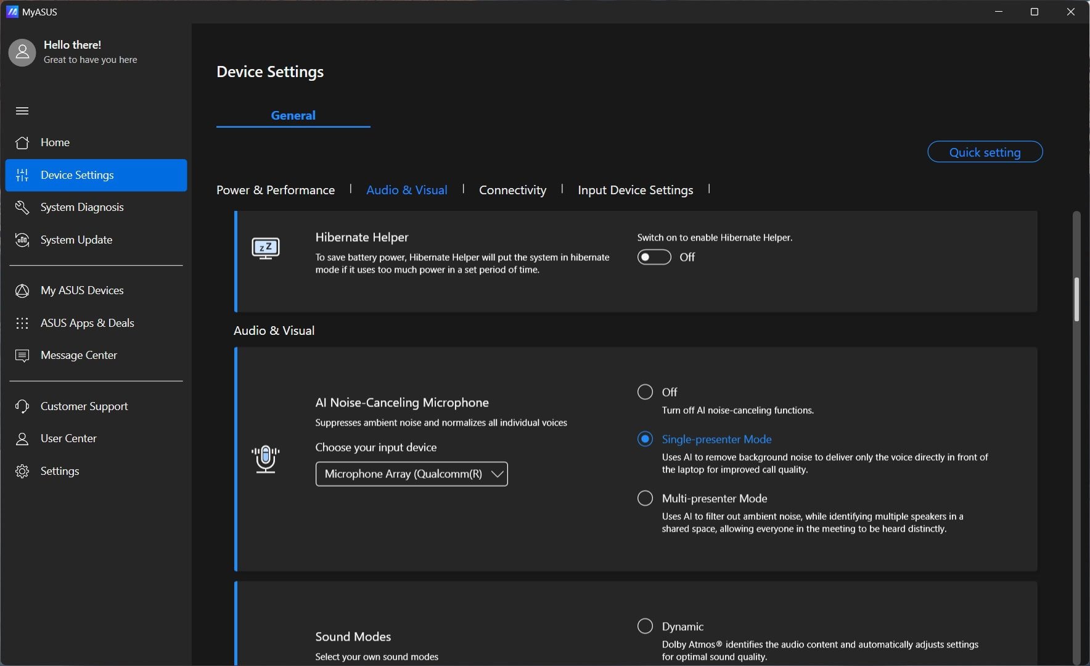Click the Choose your input device label
The width and height of the screenshot is (1090, 666).
pyautogui.click(x=376, y=448)
